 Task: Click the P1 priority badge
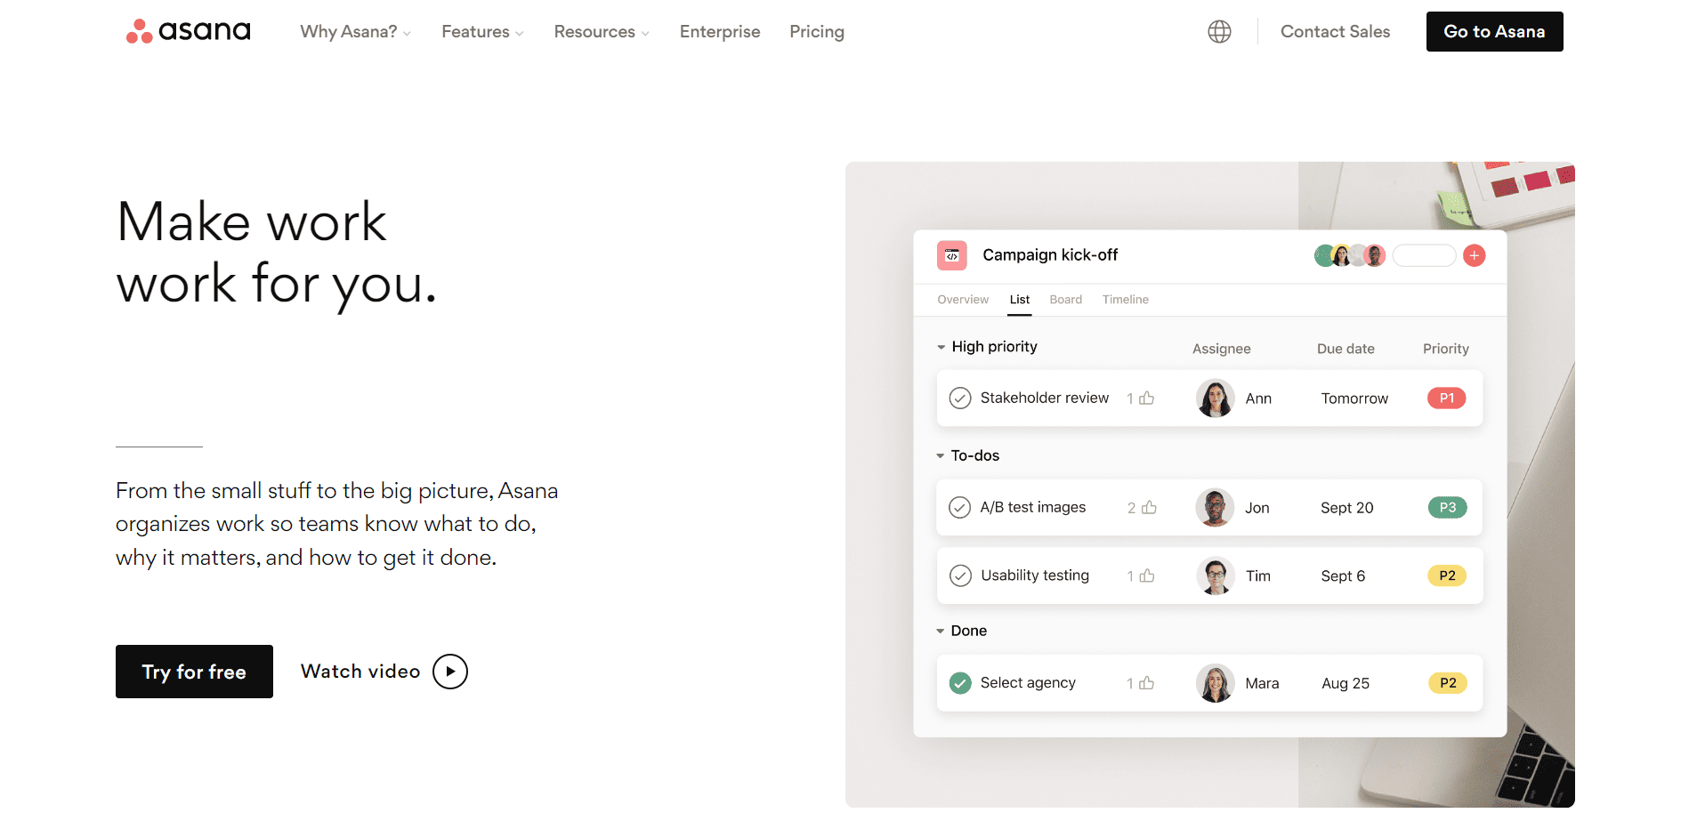click(x=1446, y=398)
